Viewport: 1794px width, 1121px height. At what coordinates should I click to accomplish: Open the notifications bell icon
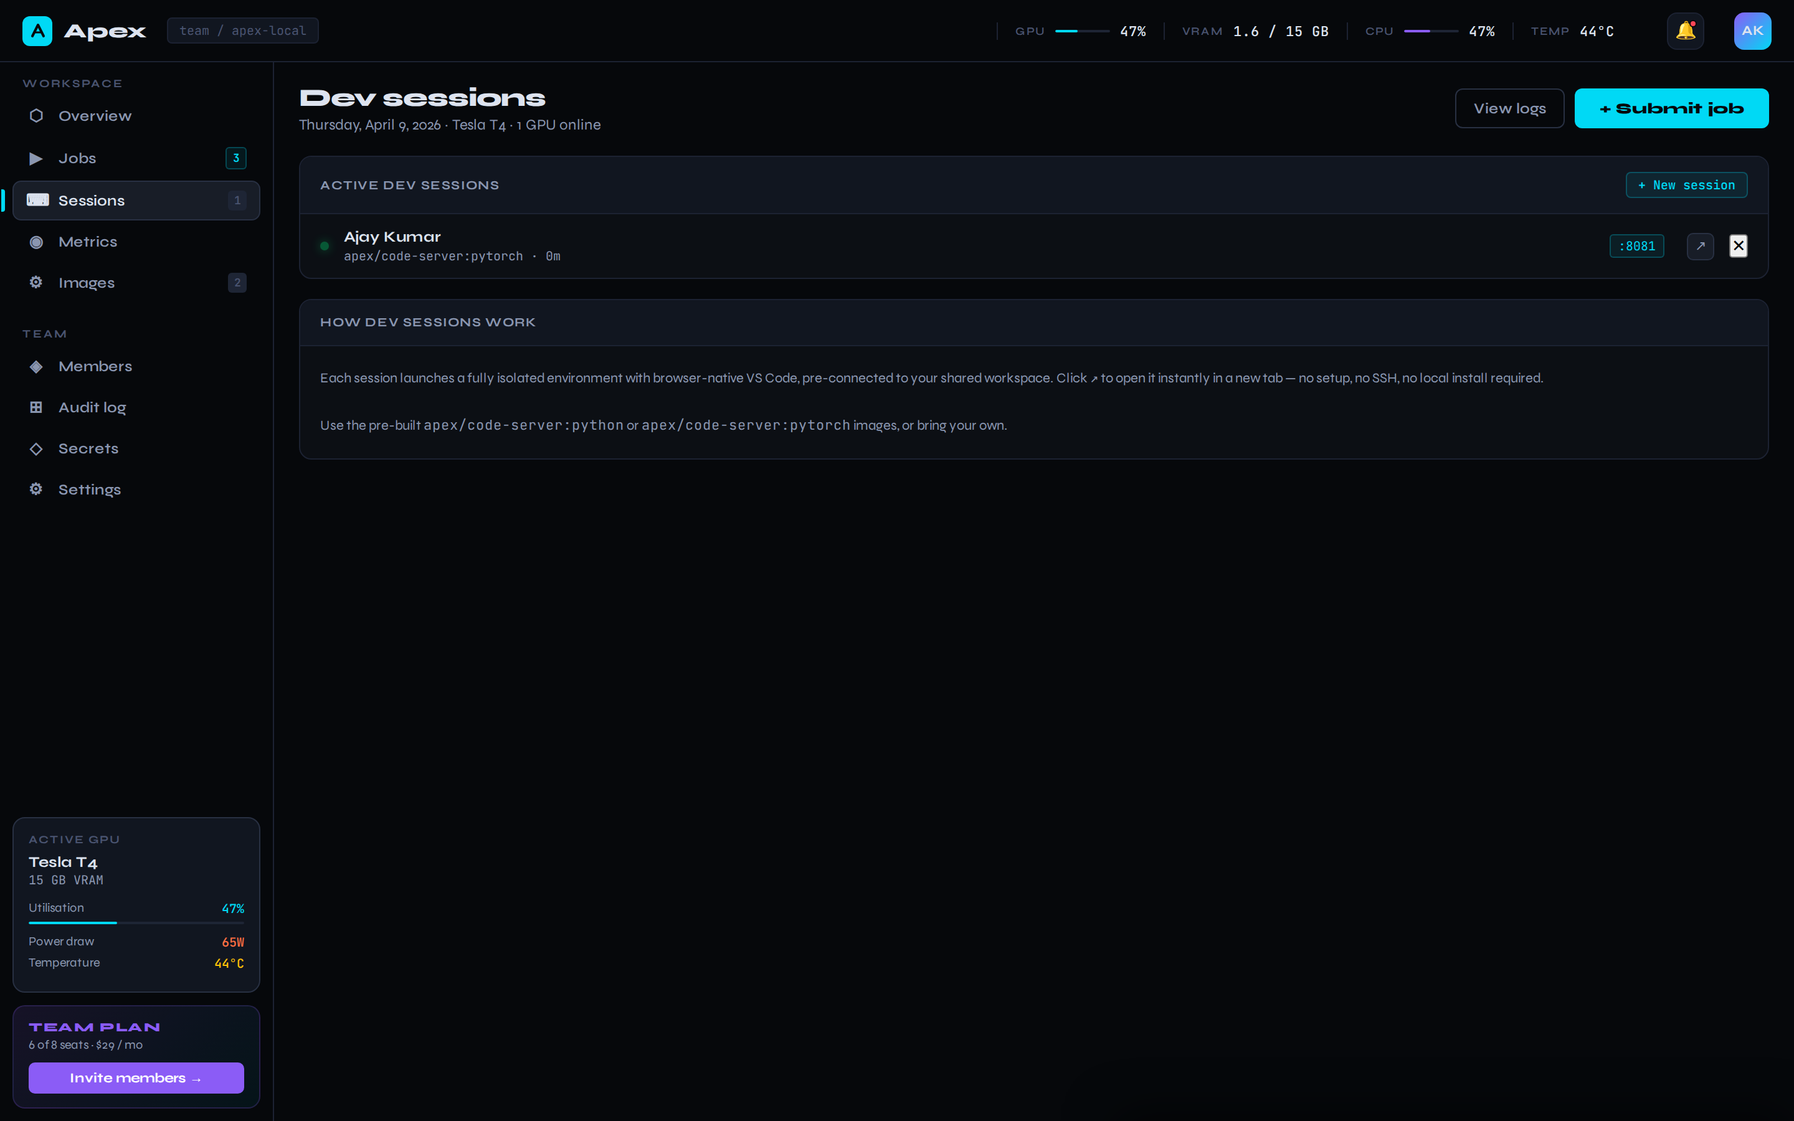click(1685, 31)
